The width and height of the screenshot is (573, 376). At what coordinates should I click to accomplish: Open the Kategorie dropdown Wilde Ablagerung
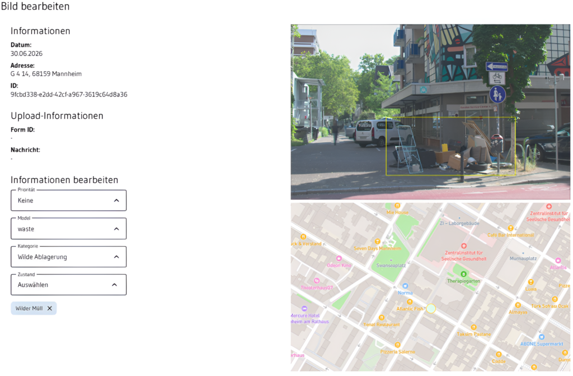point(69,257)
